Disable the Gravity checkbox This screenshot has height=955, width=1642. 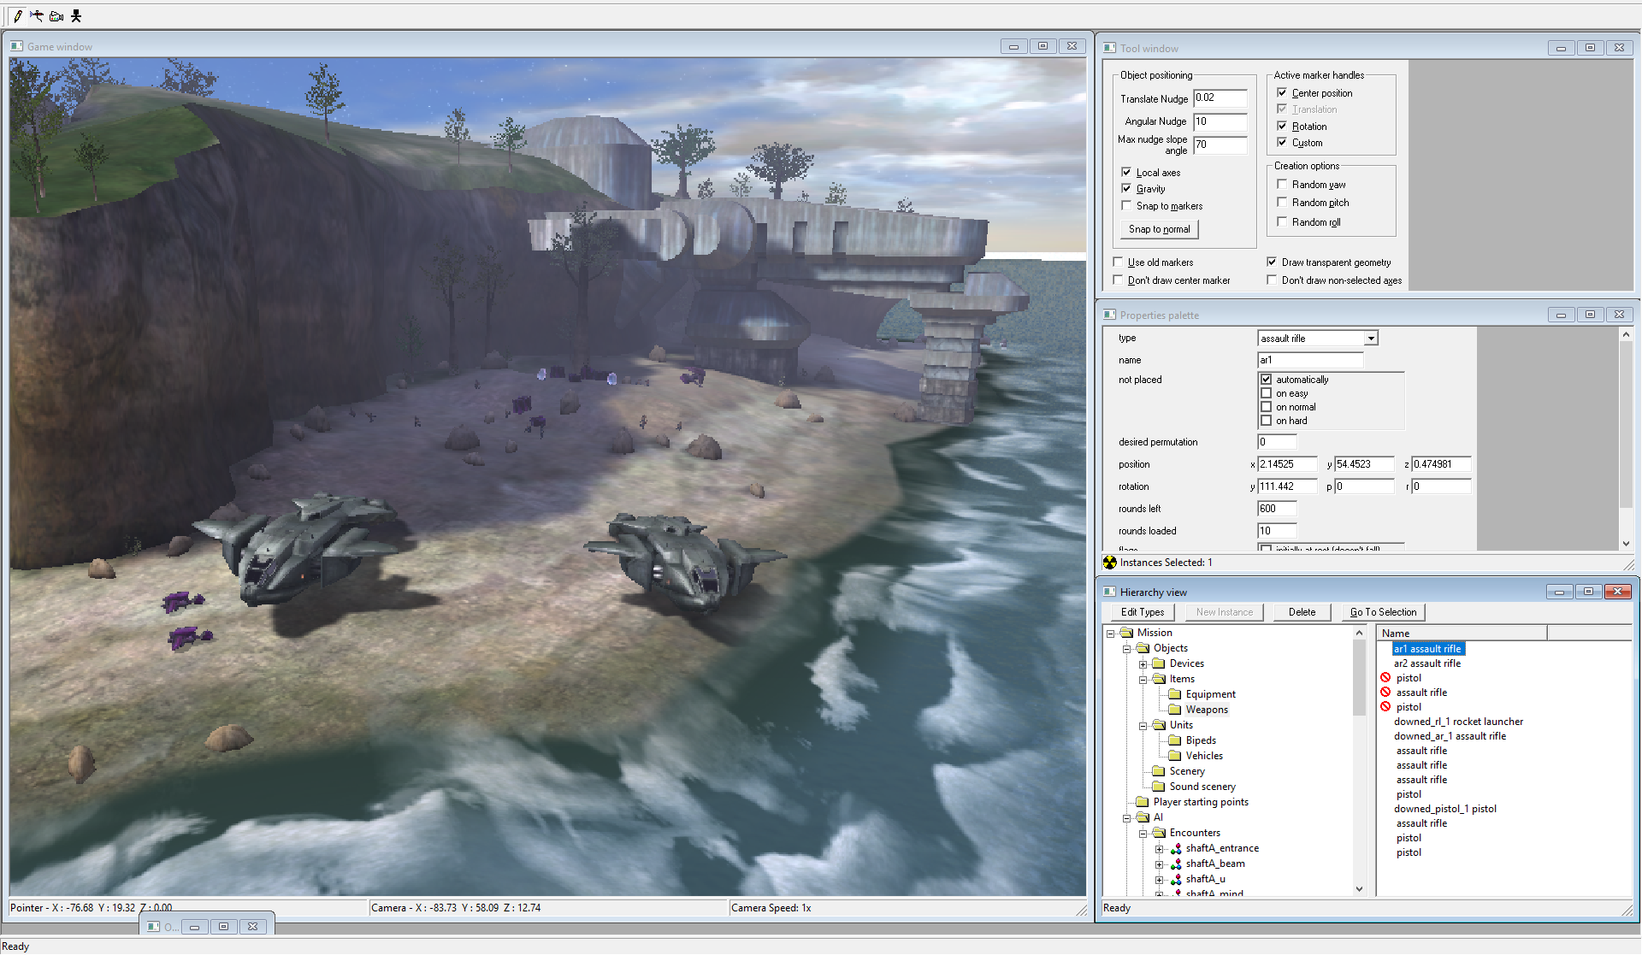[1126, 188]
